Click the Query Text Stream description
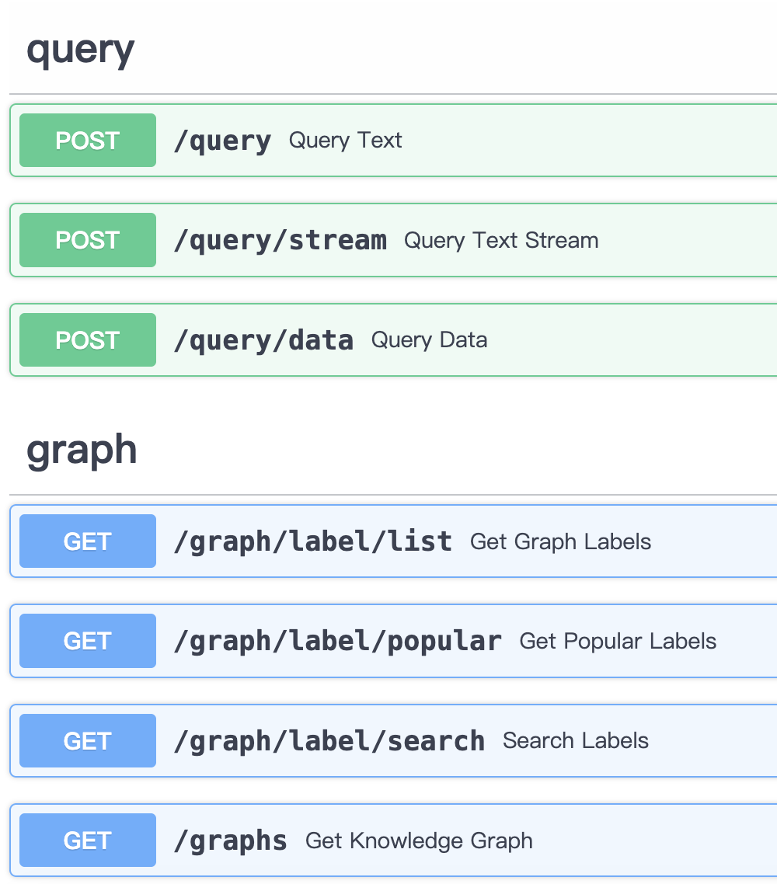The height and width of the screenshot is (884, 777). (501, 240)
